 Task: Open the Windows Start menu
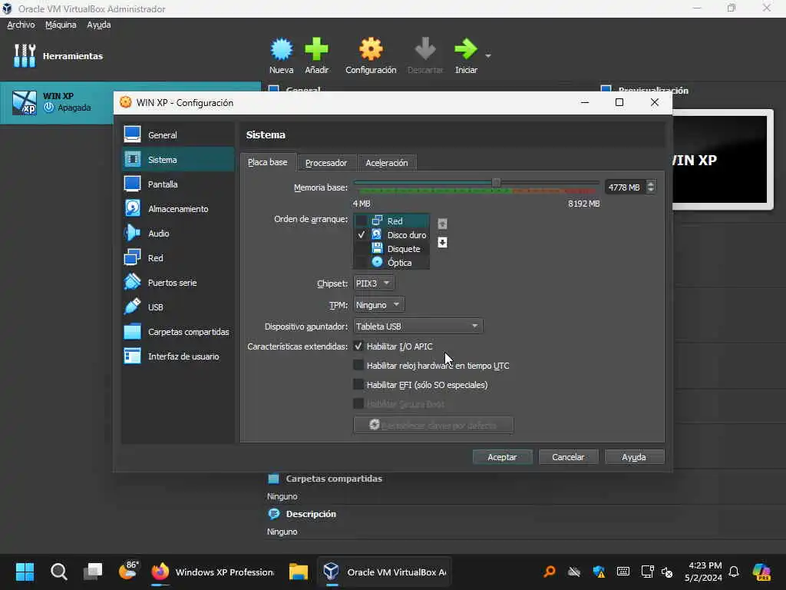click(25, 572)
